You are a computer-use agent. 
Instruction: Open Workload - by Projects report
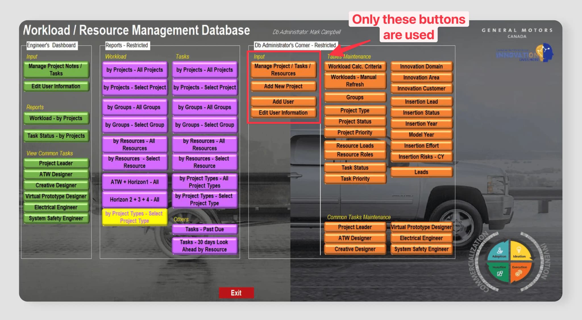tap(56, 118)
